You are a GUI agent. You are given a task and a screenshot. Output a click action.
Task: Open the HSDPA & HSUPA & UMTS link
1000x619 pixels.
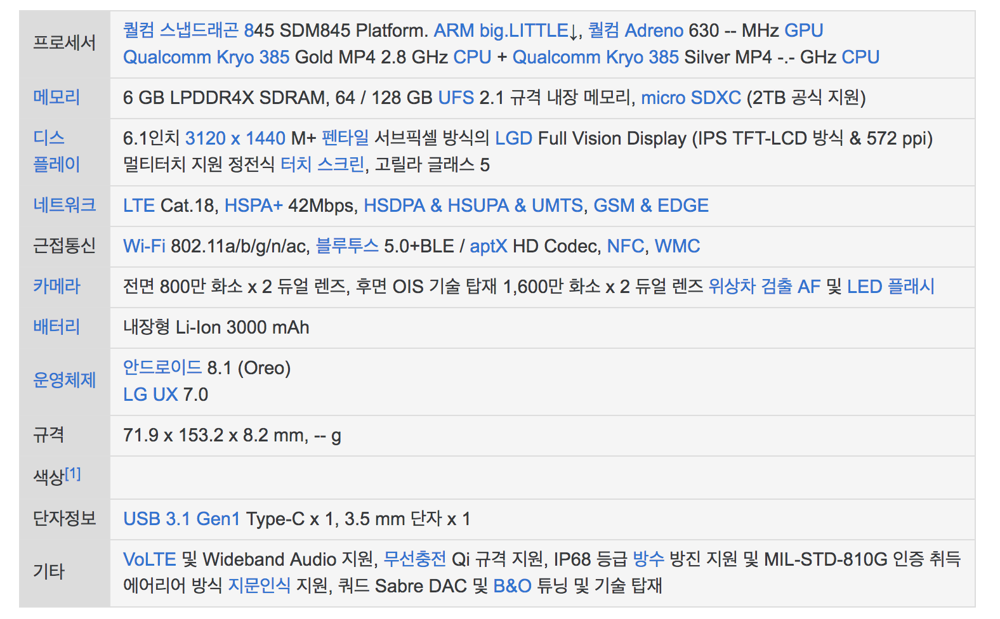(x=473, y=205)
